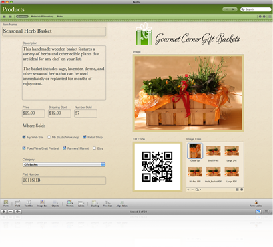Select the Text Box tool
This screenshot has width=273, height=247.
point(29,203)
